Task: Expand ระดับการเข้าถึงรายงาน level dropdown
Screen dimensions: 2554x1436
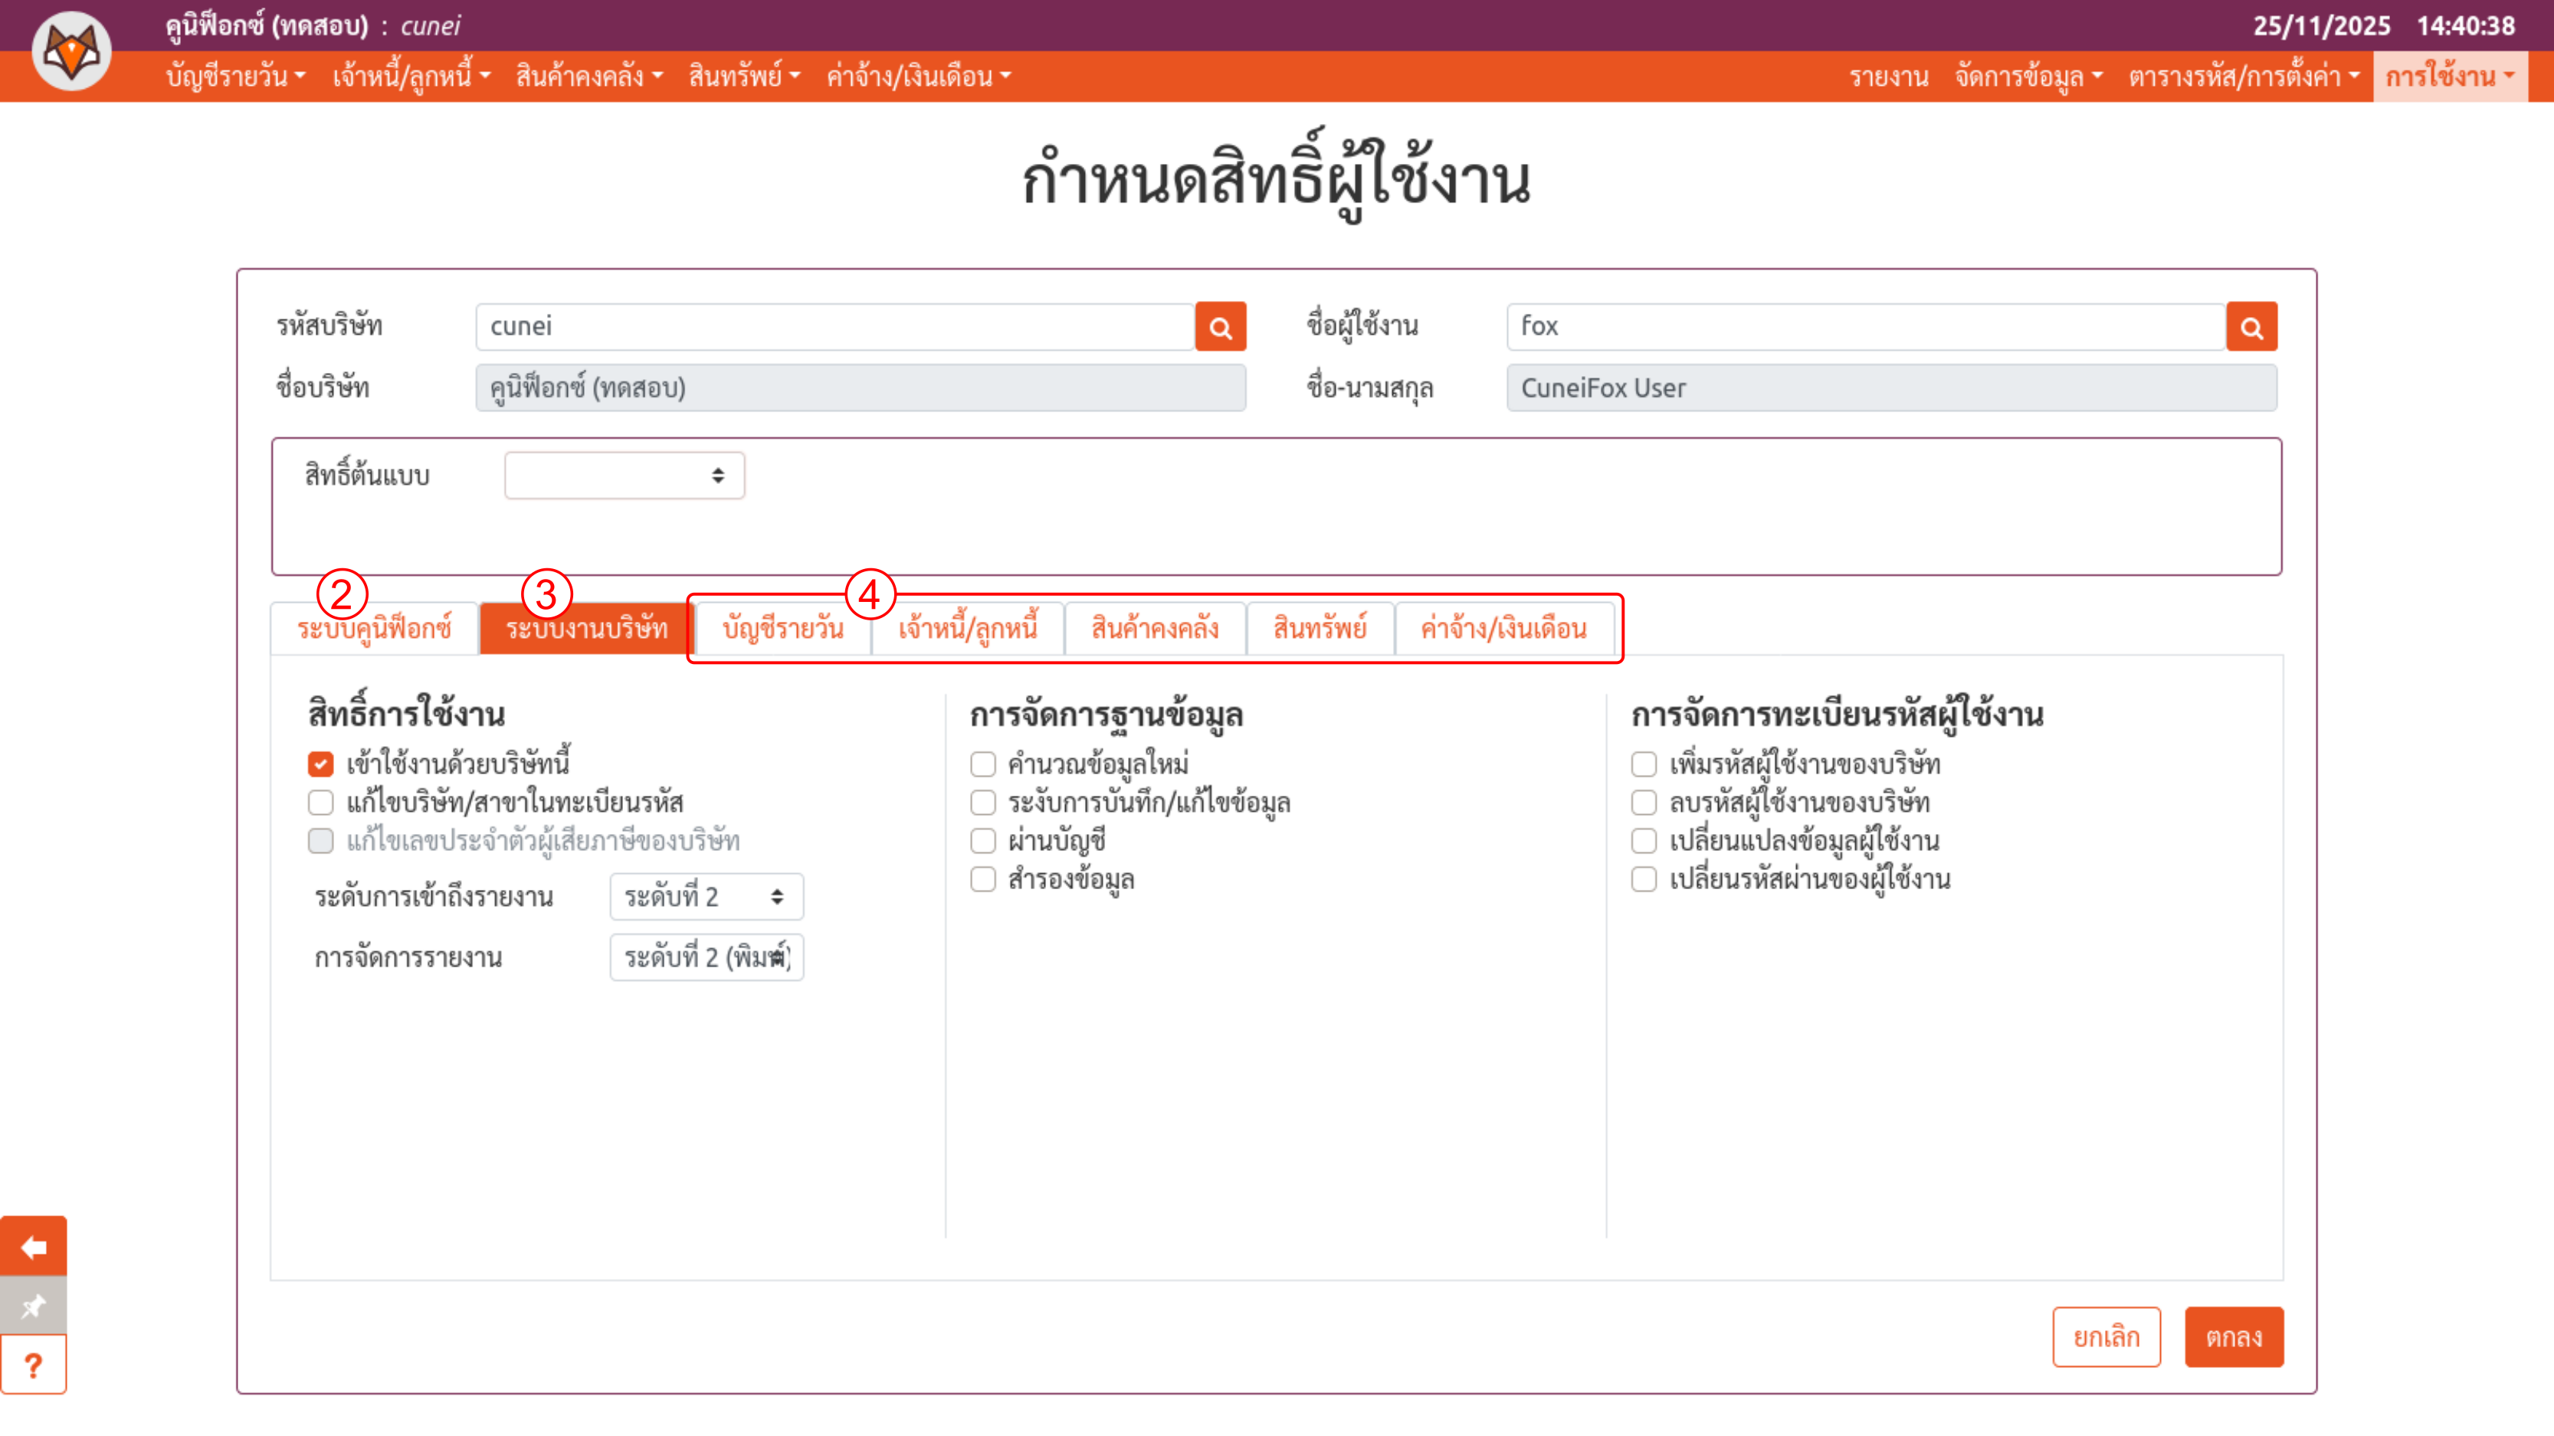Action: tap(706, 897)
